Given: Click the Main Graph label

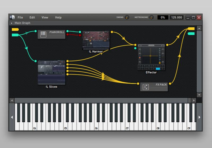Looking at the screenshot, I should (x=23, y=23).
